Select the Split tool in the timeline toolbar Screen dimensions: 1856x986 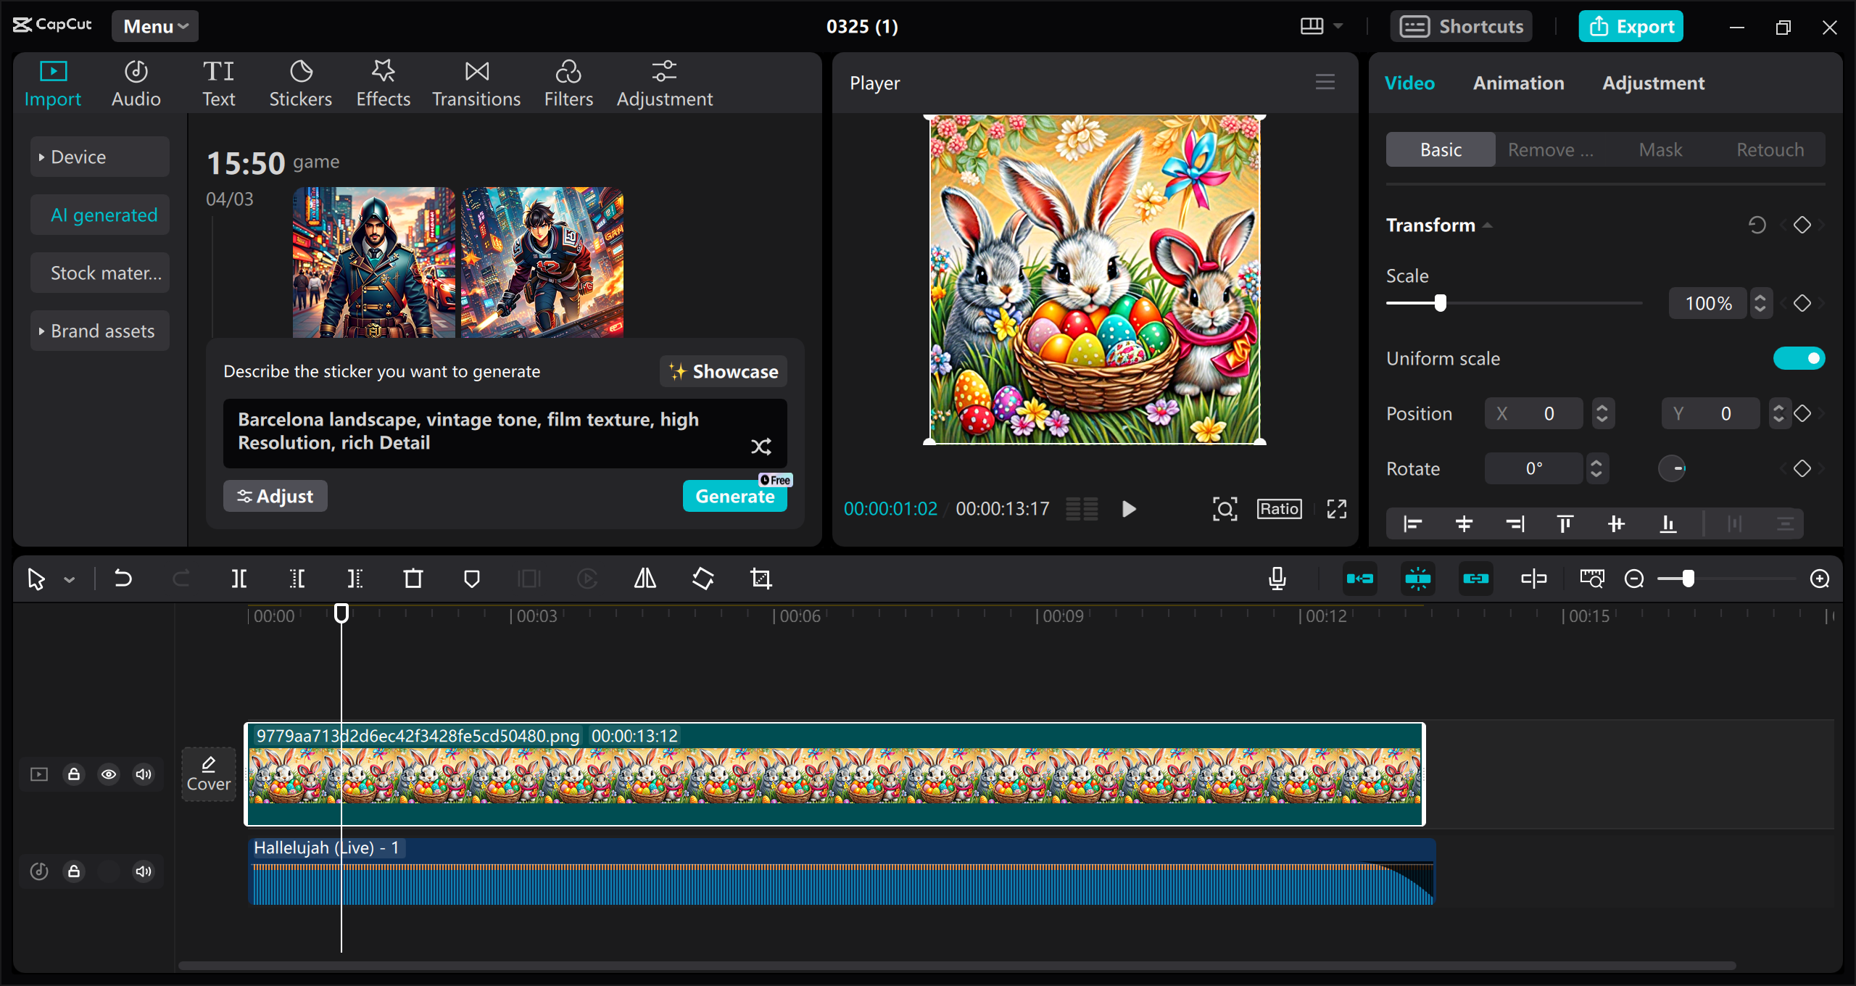point(239,579)
